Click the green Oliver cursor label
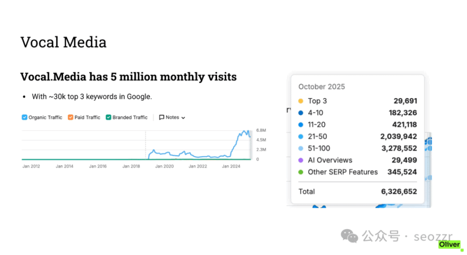Viewport: 467px width, 255px height. (449, 245)
